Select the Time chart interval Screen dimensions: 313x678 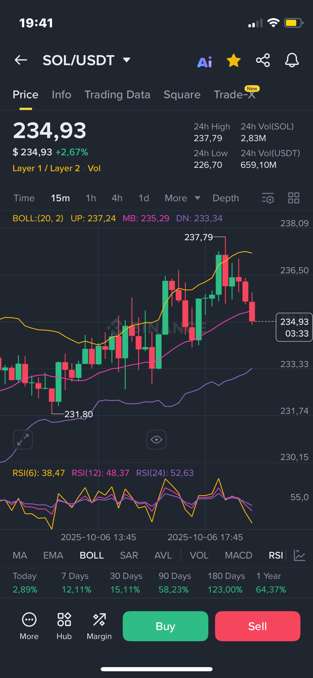(x=24, y=198)
